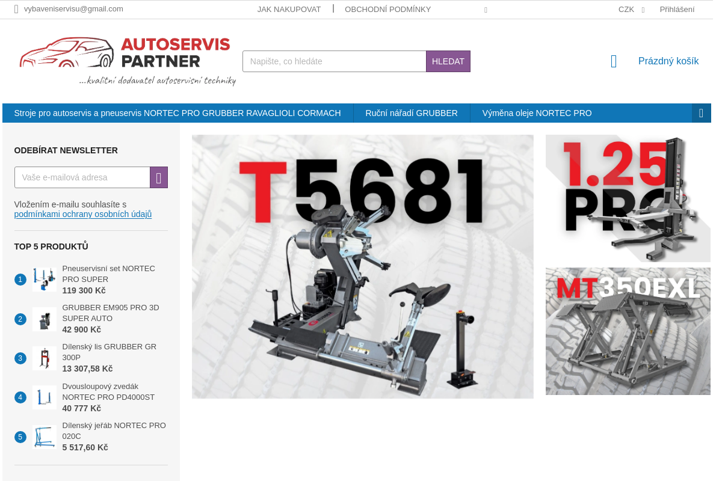Expand more categories at navigation bar end
Screen dimensions: 722x481
[x=702, y=113]
